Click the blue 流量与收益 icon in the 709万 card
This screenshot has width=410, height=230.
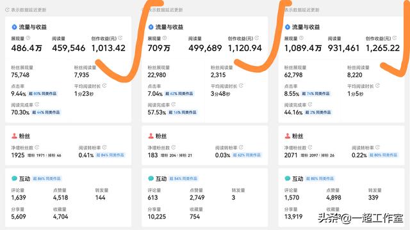151,27
